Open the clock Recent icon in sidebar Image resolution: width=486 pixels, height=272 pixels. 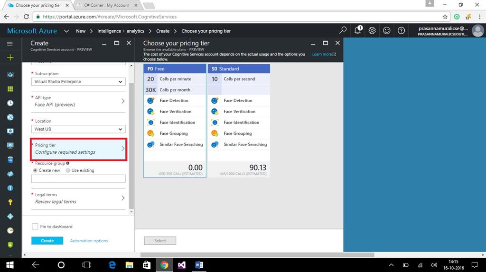coord(10,103)
